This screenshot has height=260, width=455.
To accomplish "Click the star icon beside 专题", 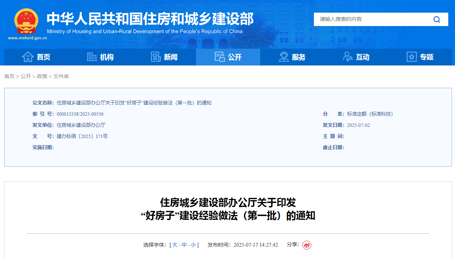I will pyautogui.click(x=411, y=57).
